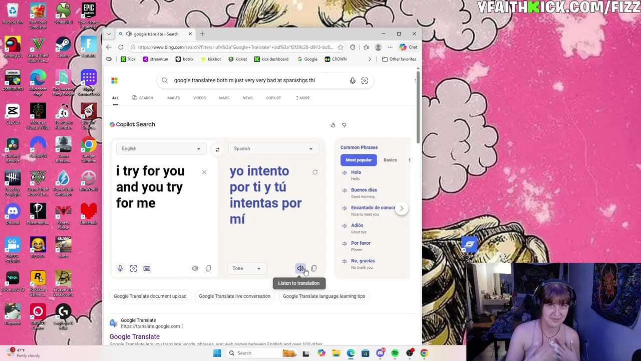Expand the target language Spanish dropdown

point(272,149)
